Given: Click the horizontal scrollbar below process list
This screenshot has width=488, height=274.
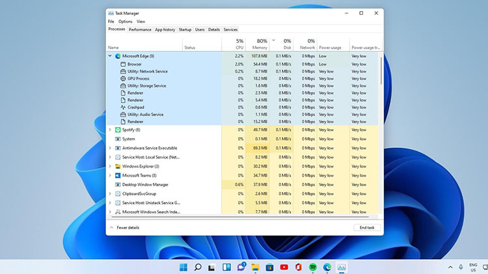Looking at the screenshot, I should click(x=239, y=216).
